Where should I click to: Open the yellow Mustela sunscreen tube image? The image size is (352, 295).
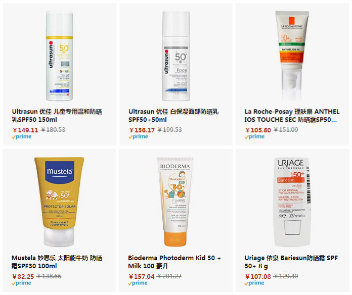point(59,202)
